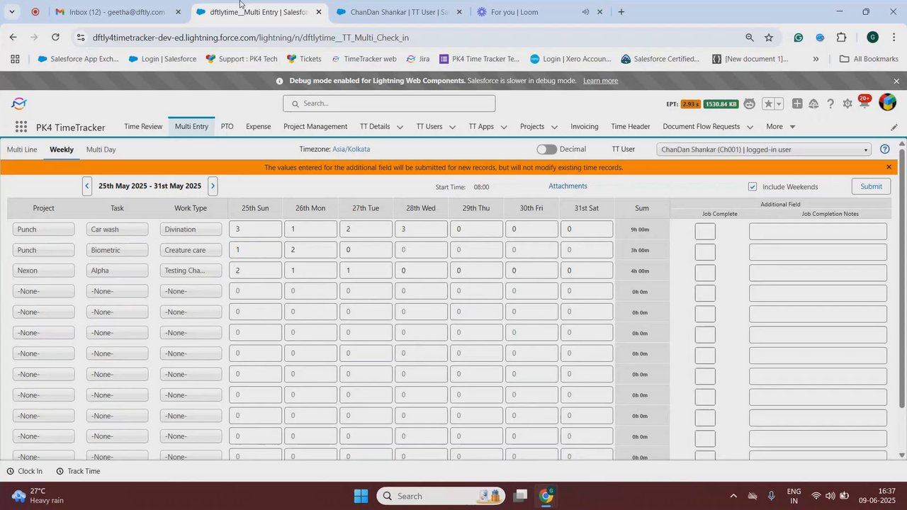Open the Attachments link
The width and height of the screenshot is (907, 510).
[568, 186]
